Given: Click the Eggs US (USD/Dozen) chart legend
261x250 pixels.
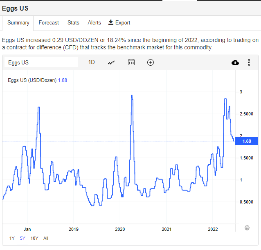Looking at the screenshot, I should pyautogui.click(x=32, y=80).
